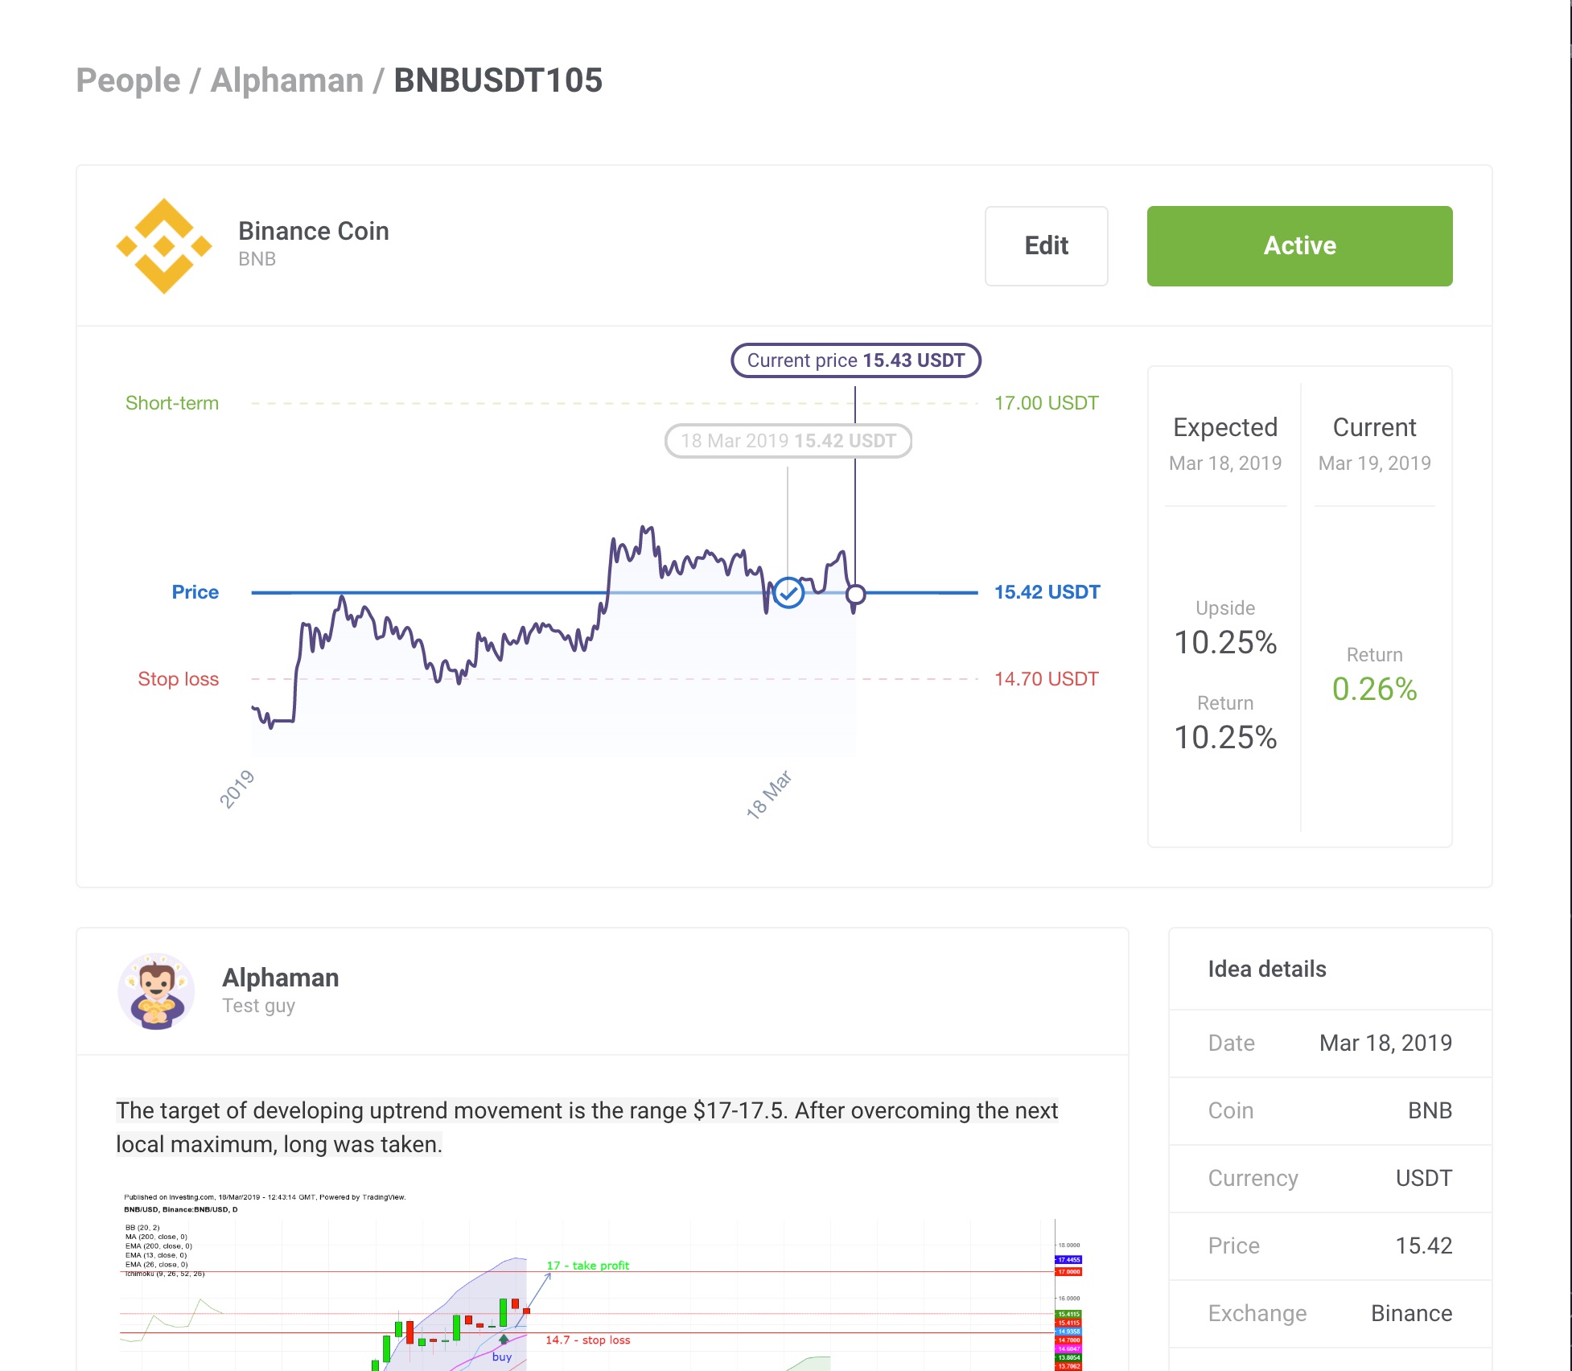The height and width of the screenshot is (1371, 1572).
Task: Click the 17.00 USDT target value
Action: tap(1046, 403)
